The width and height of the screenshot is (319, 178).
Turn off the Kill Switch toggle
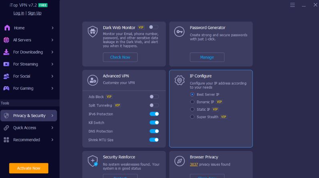click(x=154, y=122)
